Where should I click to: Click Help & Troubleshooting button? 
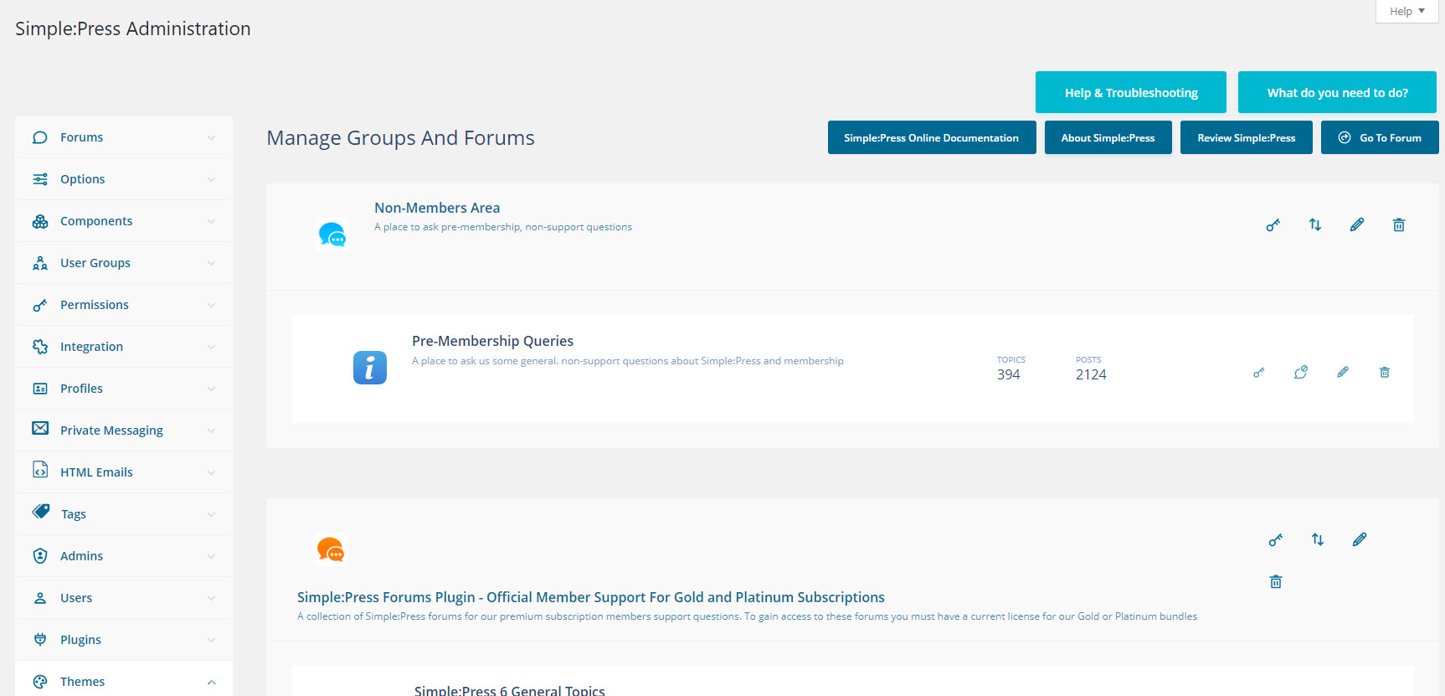click(x=1131, y=92)
